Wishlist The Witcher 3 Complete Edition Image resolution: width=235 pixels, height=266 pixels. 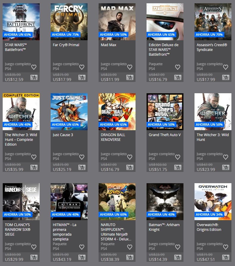[34, 157]
